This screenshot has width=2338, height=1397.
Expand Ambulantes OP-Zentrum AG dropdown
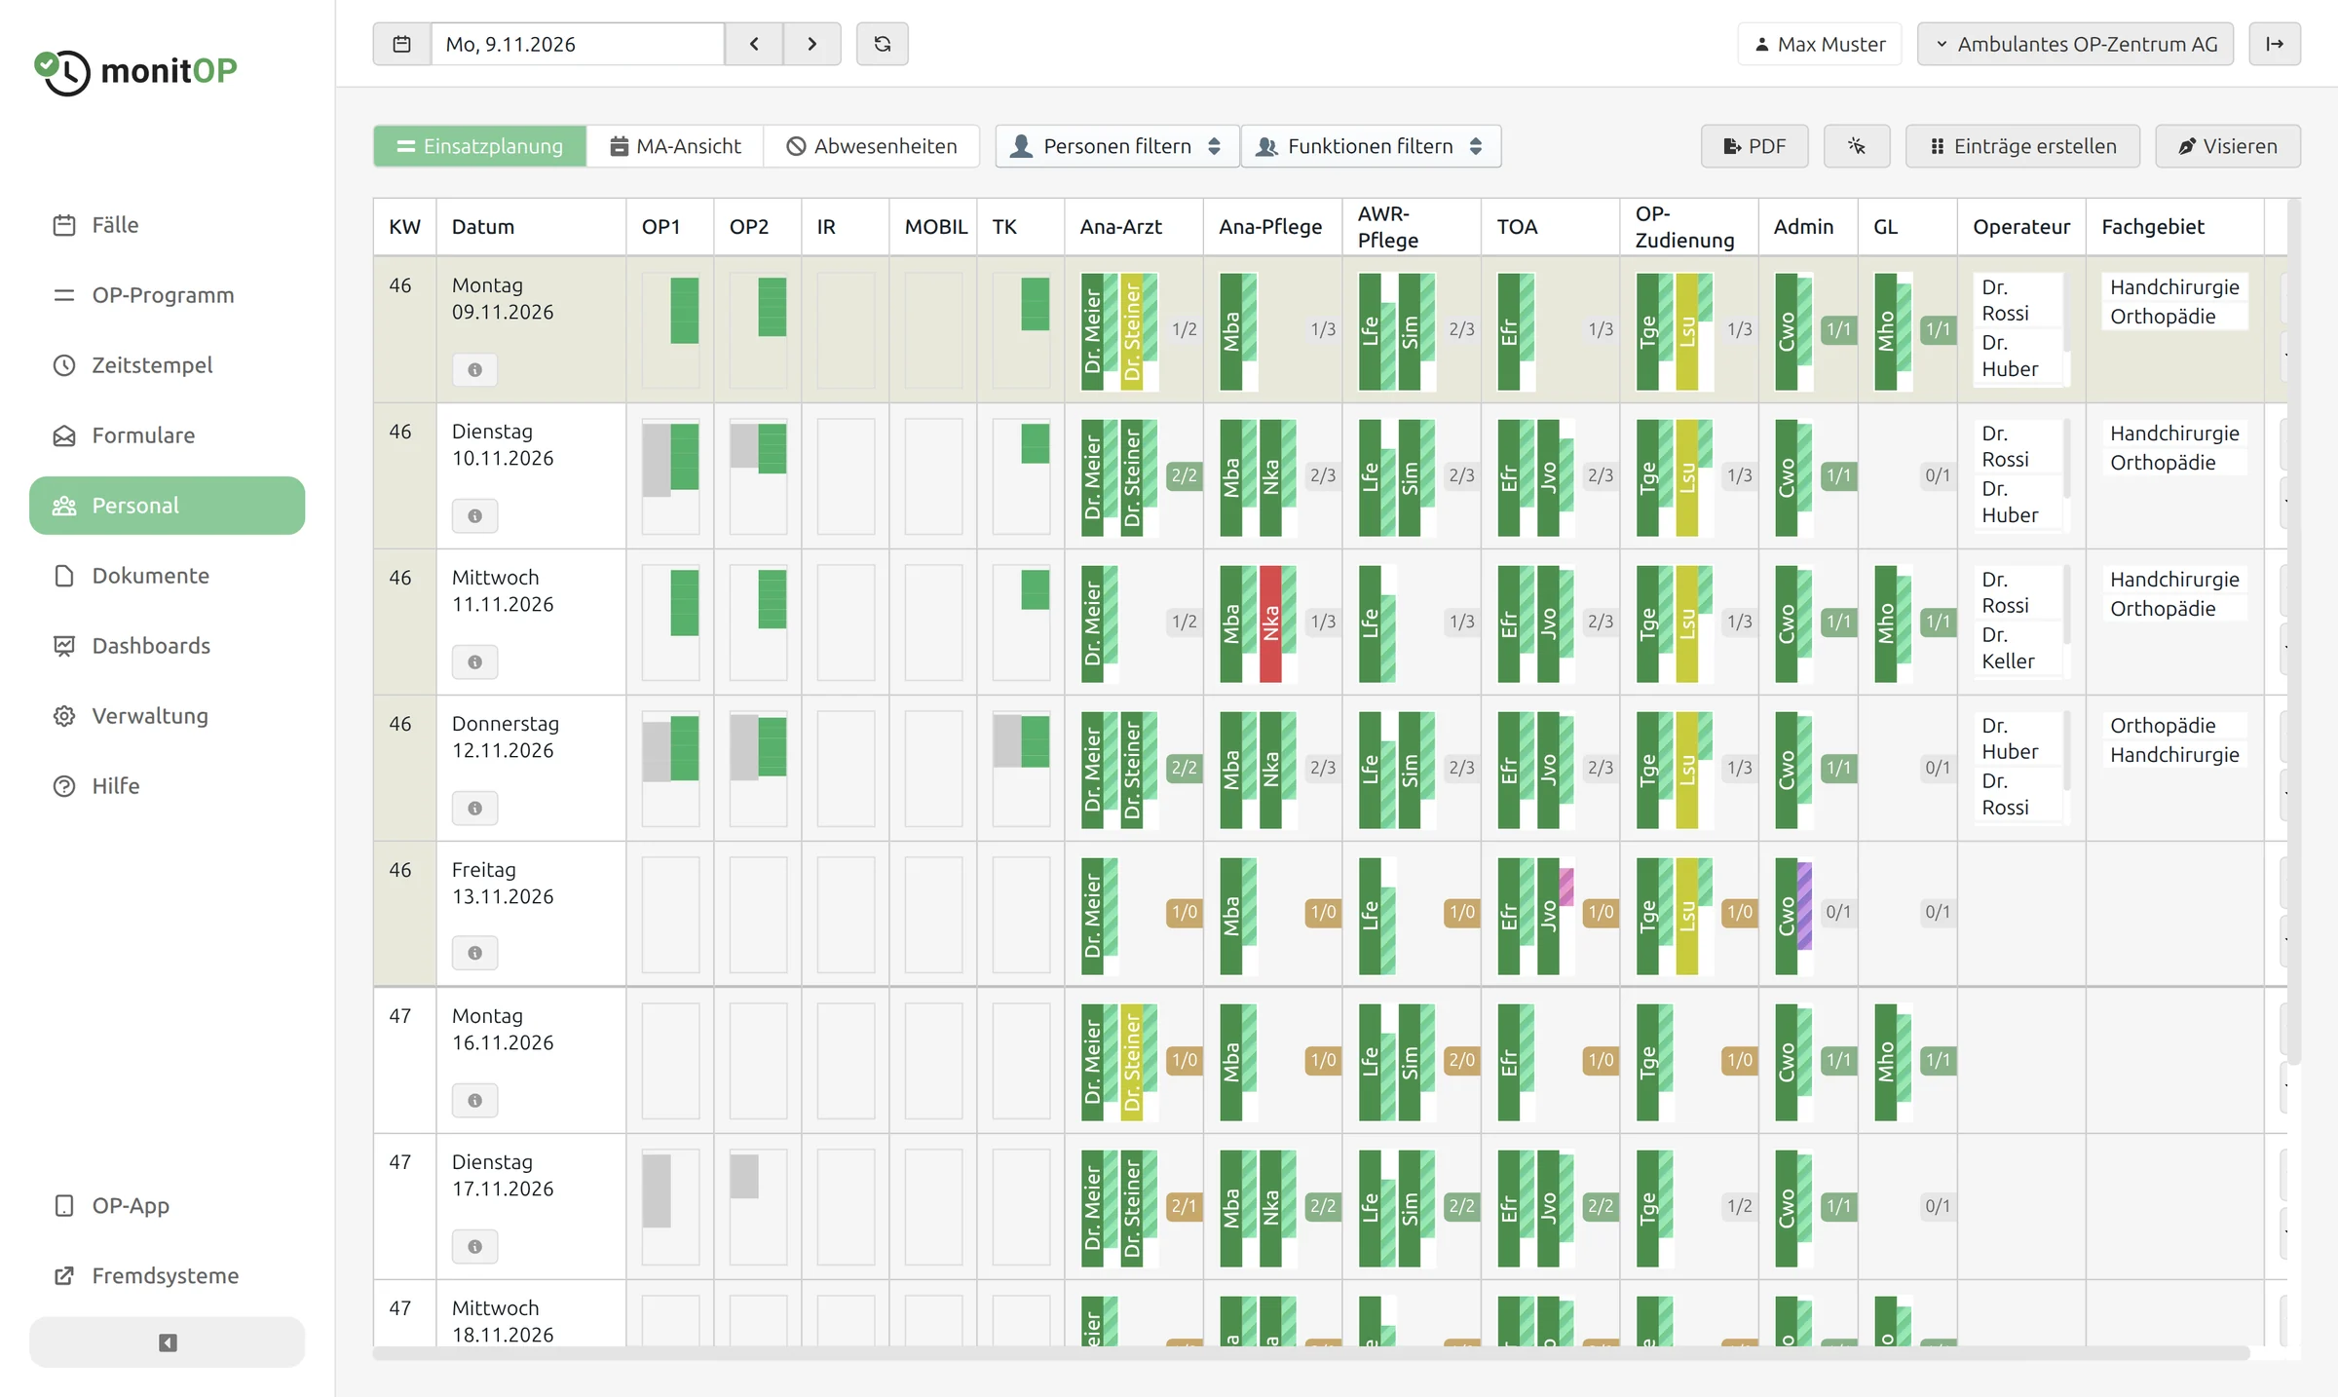[2075, 44]
